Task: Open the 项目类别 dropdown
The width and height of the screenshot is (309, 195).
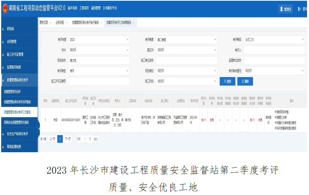Action: [x=187, y=71]
